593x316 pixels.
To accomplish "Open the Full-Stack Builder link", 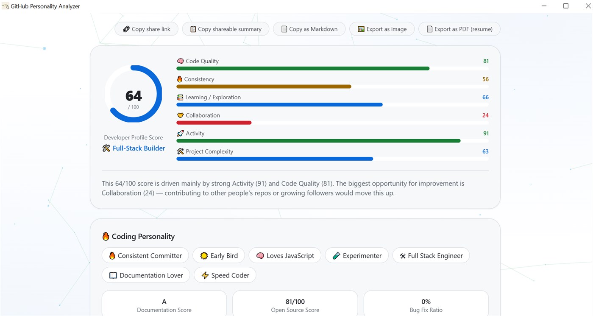I will click(139, 148).
